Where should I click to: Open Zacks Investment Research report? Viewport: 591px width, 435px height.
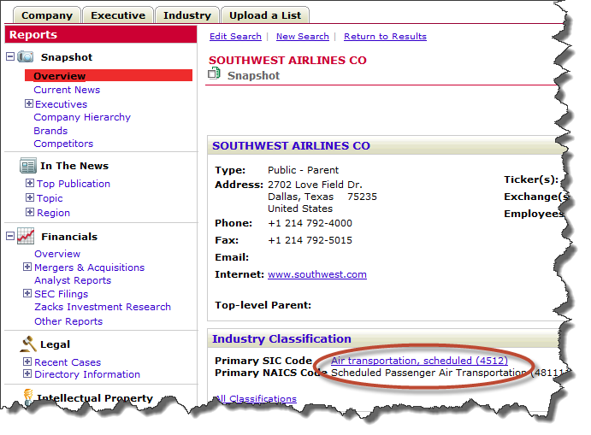point(103,307)
